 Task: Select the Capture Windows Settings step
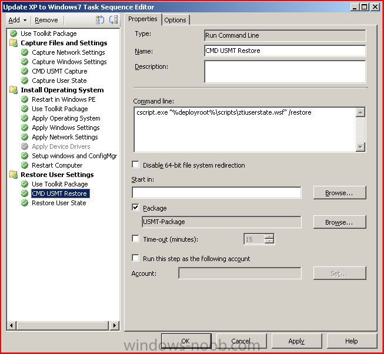click(x=69, y=62)
